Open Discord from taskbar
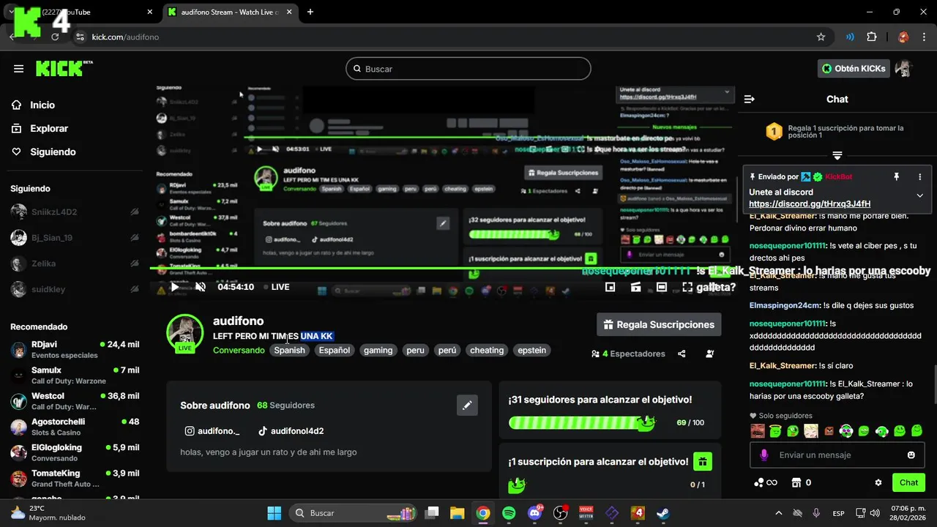Screen dimensions: 937x527 click(x=535, y=513)
